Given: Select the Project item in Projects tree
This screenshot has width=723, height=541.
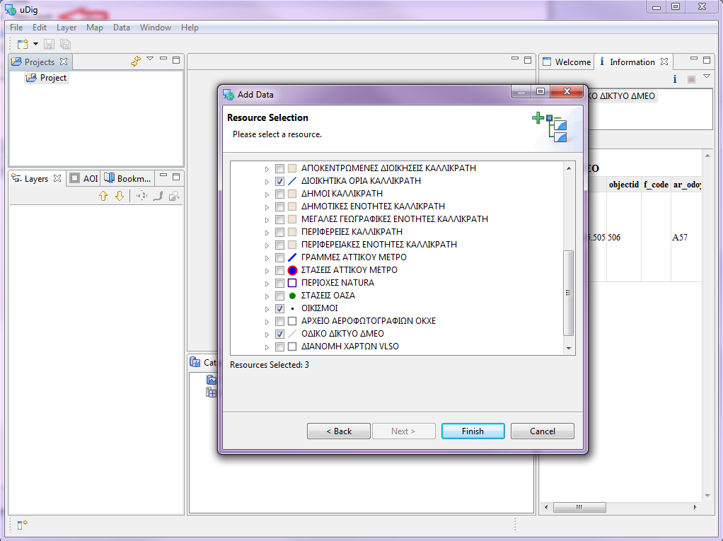Looking at the screenshot, I should point(47,78).
